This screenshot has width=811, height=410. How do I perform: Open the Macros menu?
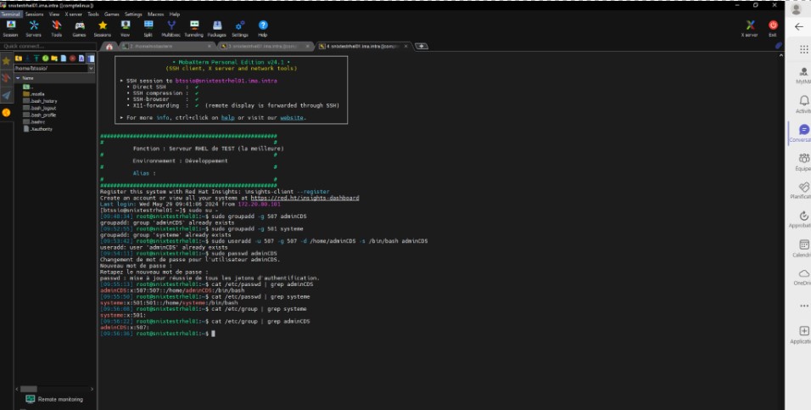click(x=156, y=14)
